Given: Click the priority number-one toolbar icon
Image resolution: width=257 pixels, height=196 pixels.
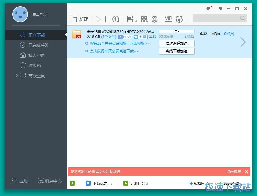Looking at the screenshot, I should pos(116,19).
